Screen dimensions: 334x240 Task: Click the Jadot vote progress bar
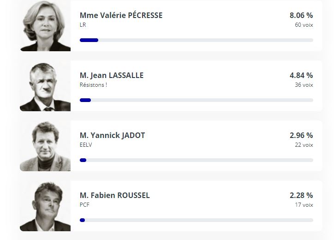point(197,160)
